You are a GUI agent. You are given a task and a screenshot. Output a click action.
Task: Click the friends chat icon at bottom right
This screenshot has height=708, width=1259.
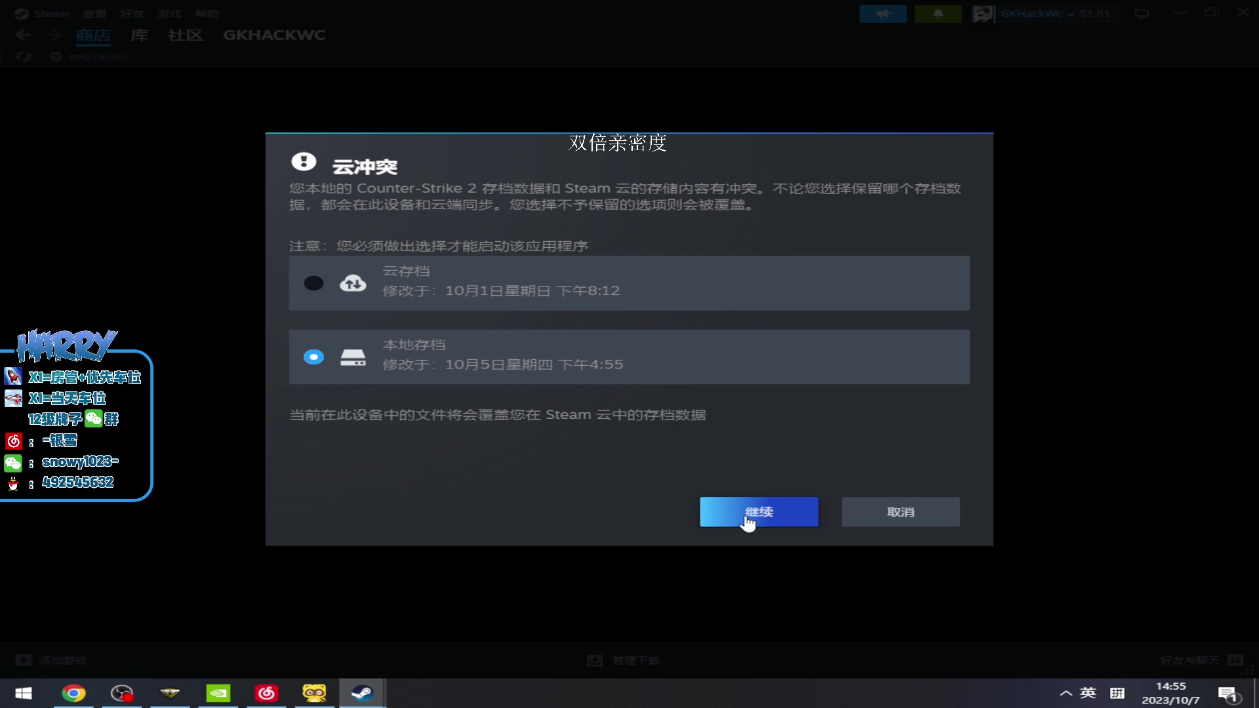click(x=1235, y=660)
